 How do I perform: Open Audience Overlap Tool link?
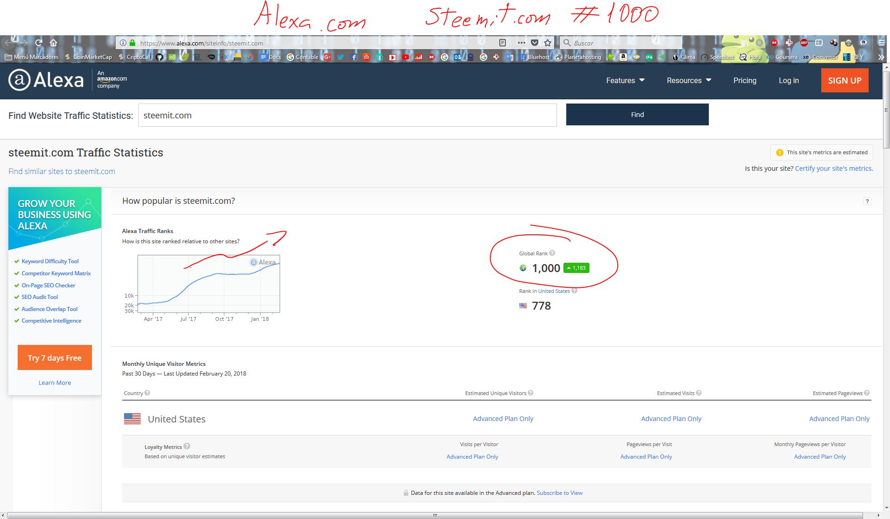coord(50,309)
